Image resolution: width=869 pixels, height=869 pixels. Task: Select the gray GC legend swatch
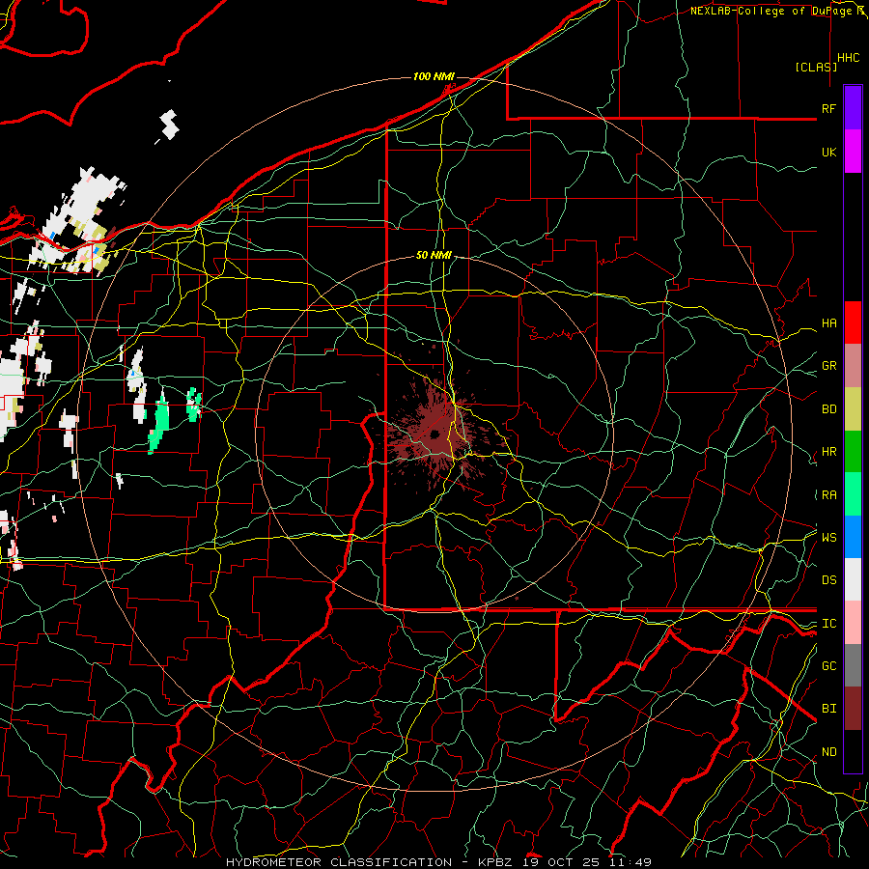[853, 665]
